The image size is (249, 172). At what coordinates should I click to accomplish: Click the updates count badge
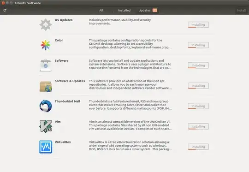pyautogui.click(x=154, y=10)
